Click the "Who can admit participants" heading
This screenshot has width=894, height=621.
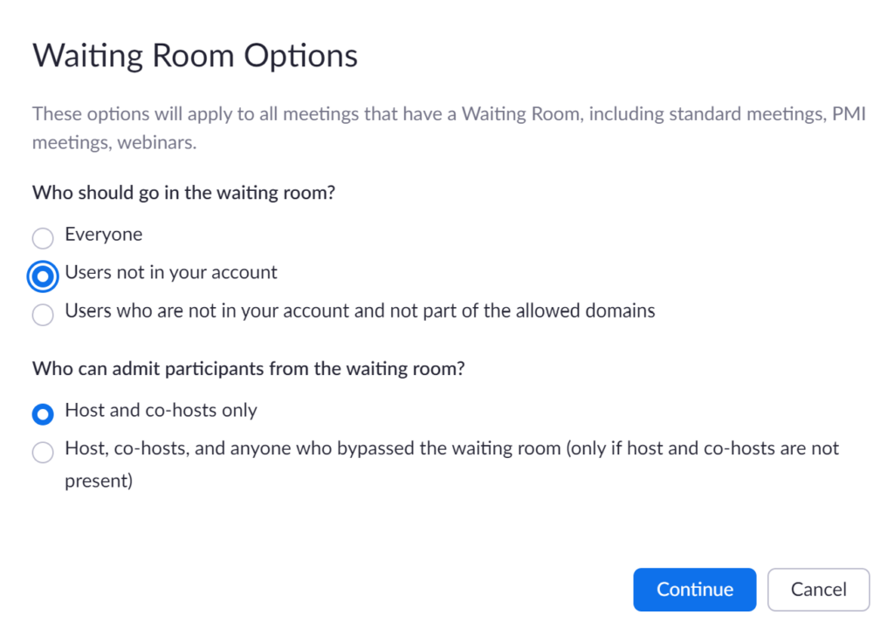coord(248,369)
